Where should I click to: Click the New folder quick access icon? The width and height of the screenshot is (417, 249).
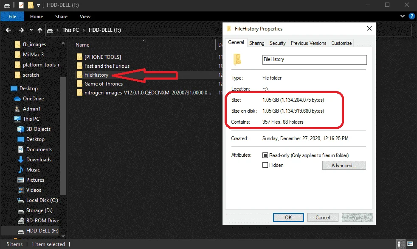click(x=31, y=5)
